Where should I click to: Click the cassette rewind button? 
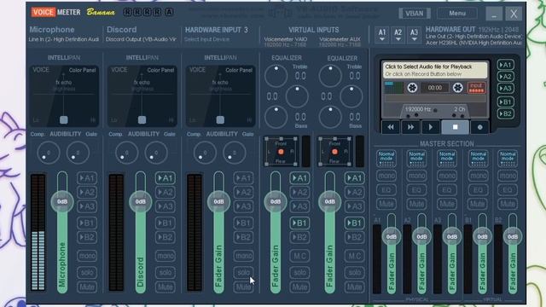pos(391,127)
